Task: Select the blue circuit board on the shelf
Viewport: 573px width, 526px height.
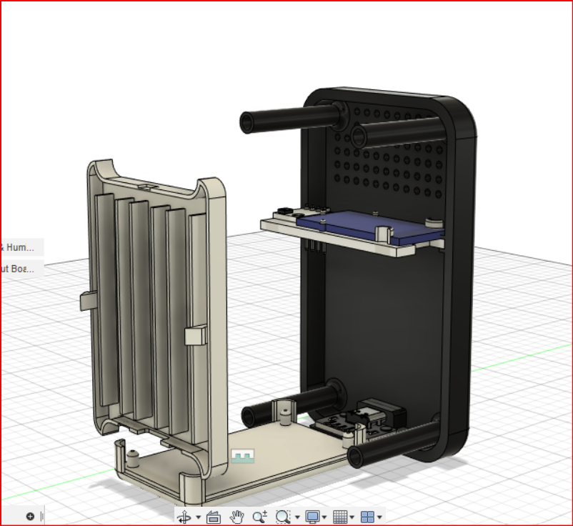Action: (369, 226)
